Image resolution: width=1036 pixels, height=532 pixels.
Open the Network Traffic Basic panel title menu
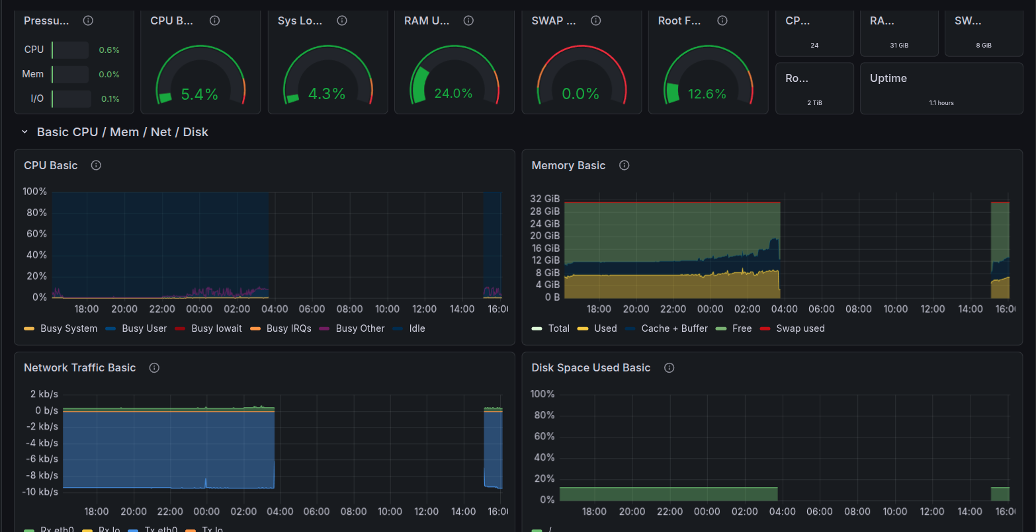tap(80, 367)
